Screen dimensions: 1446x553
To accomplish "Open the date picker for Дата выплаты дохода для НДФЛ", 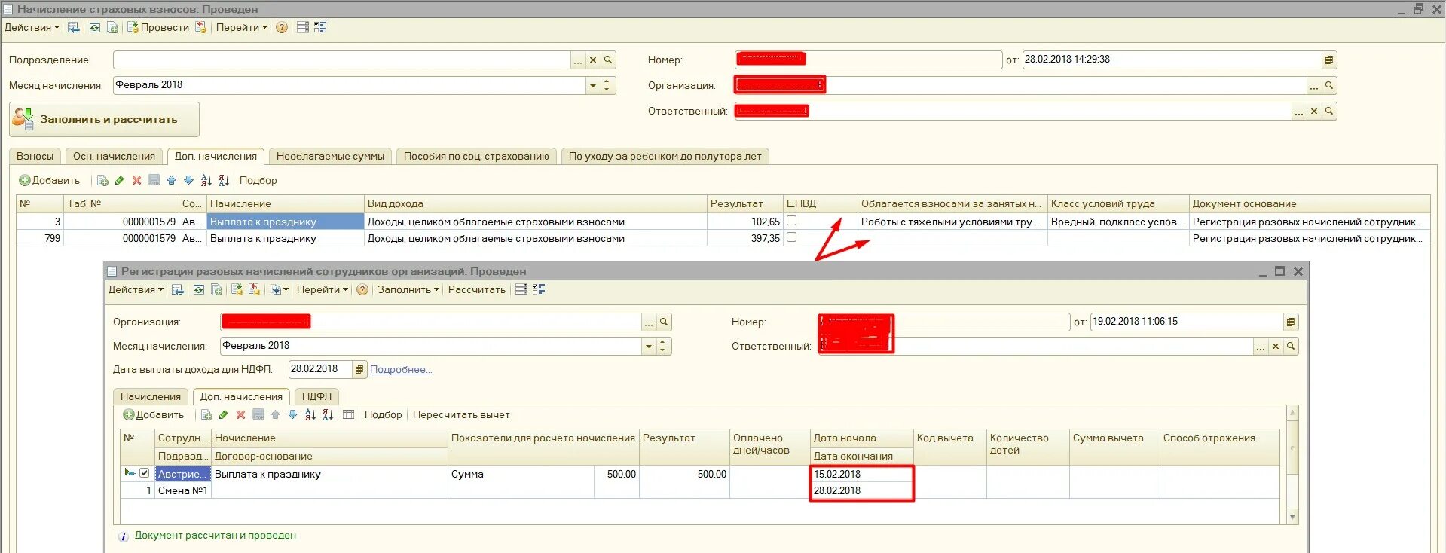I will pos(359,369).
